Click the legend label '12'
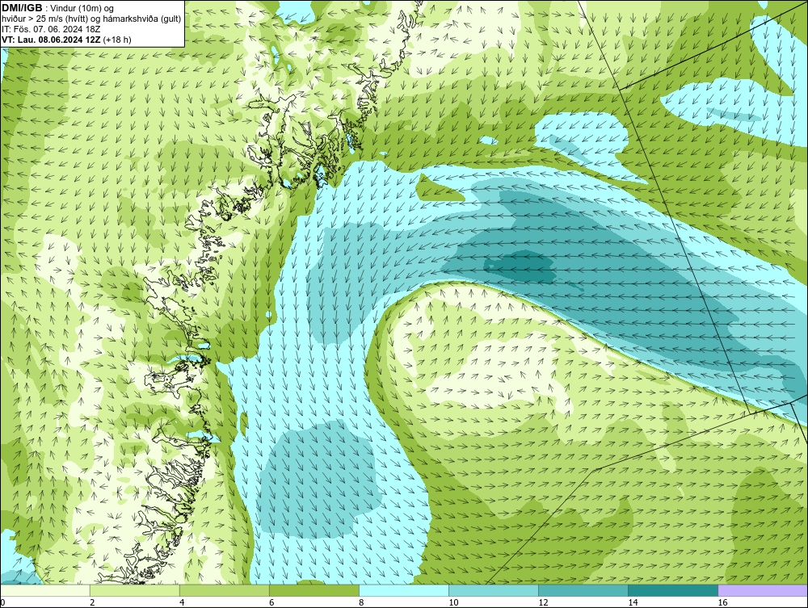This screenshot has height=608, width=808. pos(543,602)
